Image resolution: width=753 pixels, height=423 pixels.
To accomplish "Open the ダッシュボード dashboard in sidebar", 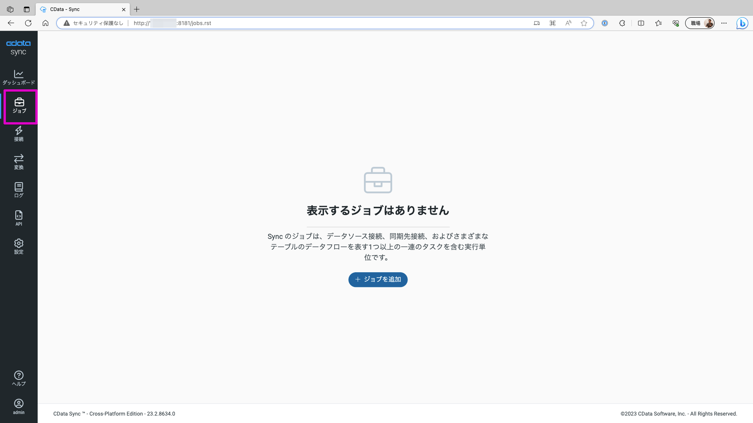I will (18, 77).
